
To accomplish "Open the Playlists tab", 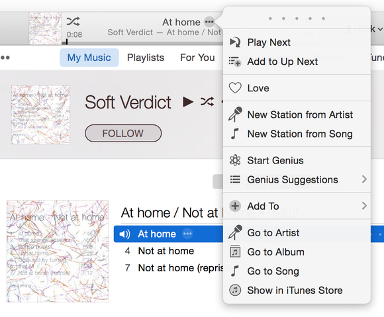I will [146, 58].
